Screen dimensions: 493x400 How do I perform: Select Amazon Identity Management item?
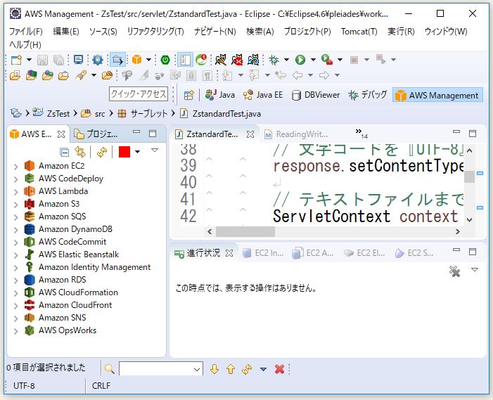click(94, 267)
